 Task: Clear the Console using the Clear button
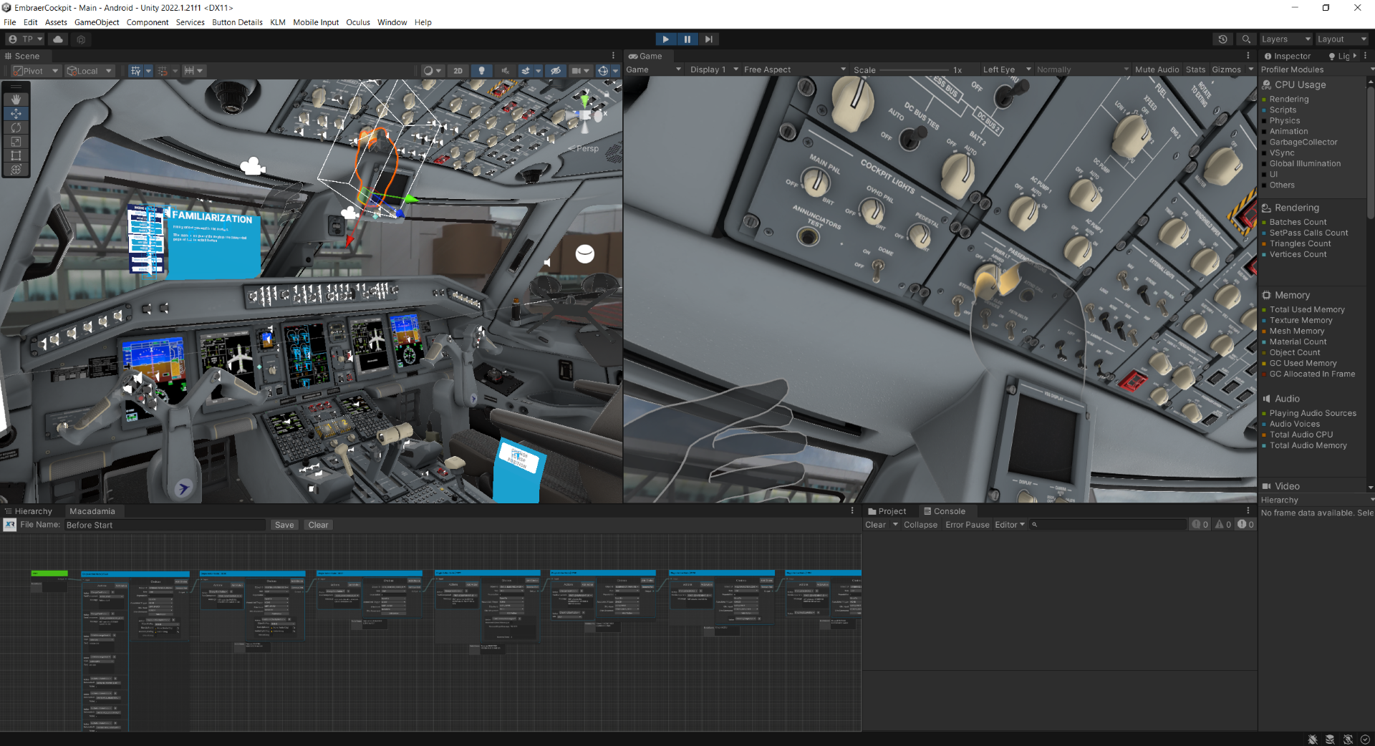click(x=875, y=525)
